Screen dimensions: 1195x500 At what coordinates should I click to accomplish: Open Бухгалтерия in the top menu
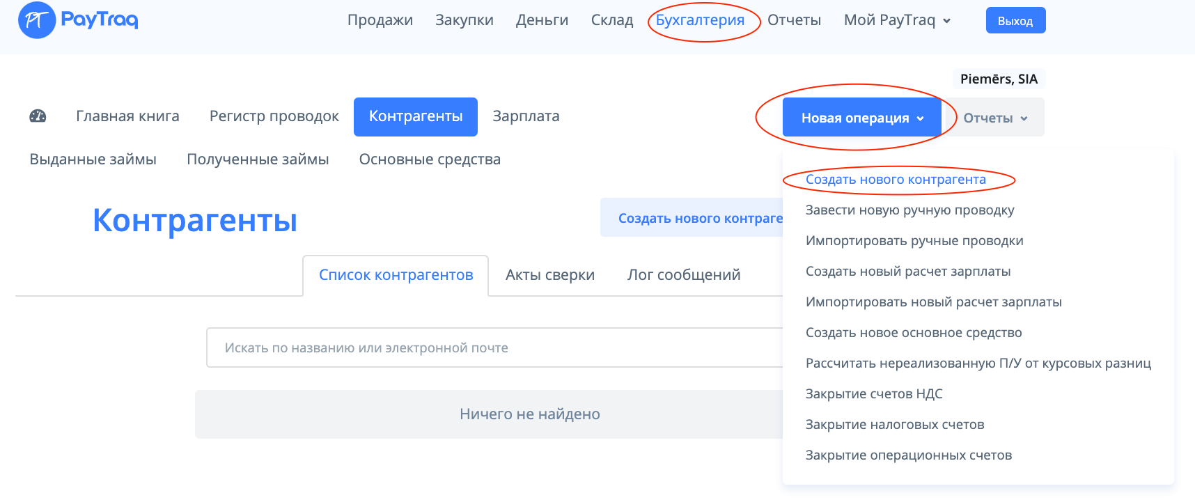coord(700,20)
